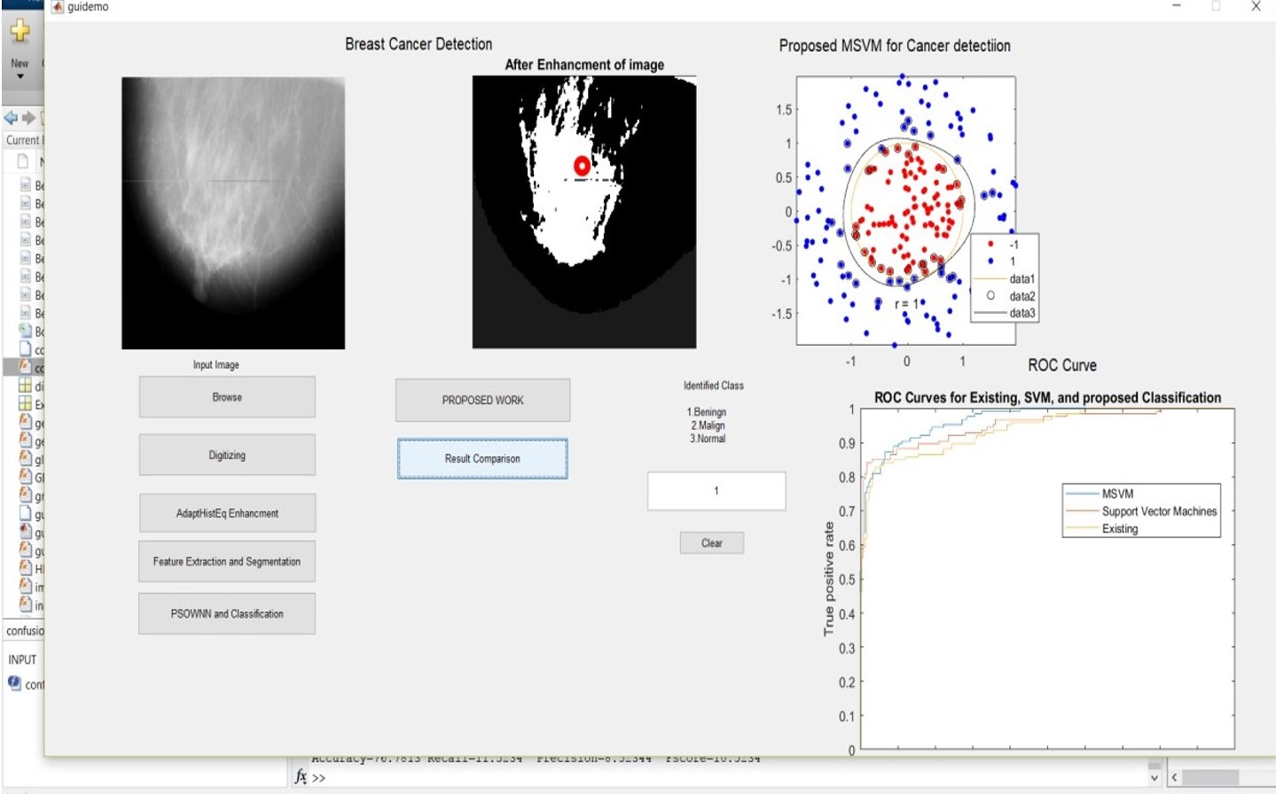
Task: Click the horizontal scrollbar at bottom right
Action: point(1209,777)
